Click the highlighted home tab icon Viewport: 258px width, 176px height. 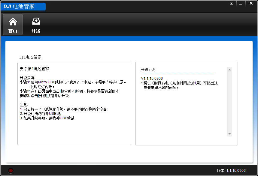tap(12, 22)
